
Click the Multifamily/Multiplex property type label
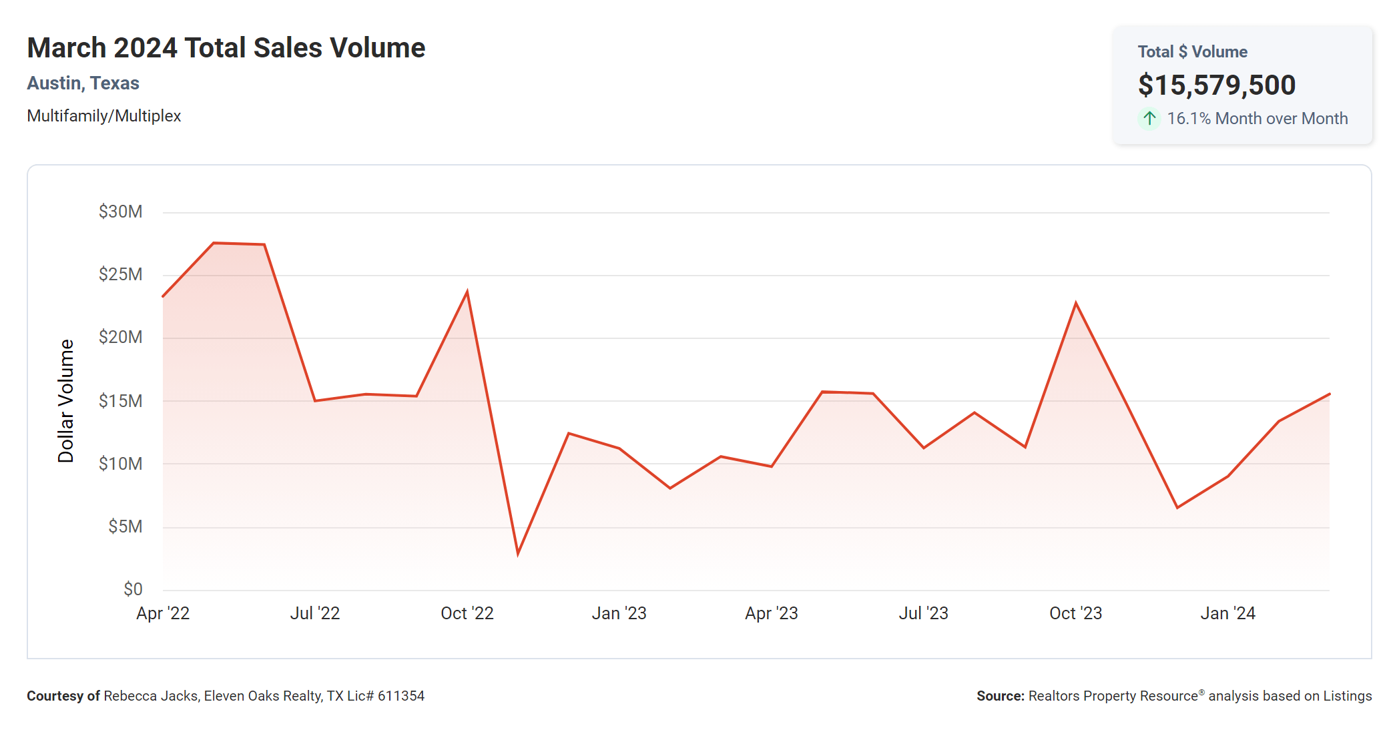[x=103, y=116]
